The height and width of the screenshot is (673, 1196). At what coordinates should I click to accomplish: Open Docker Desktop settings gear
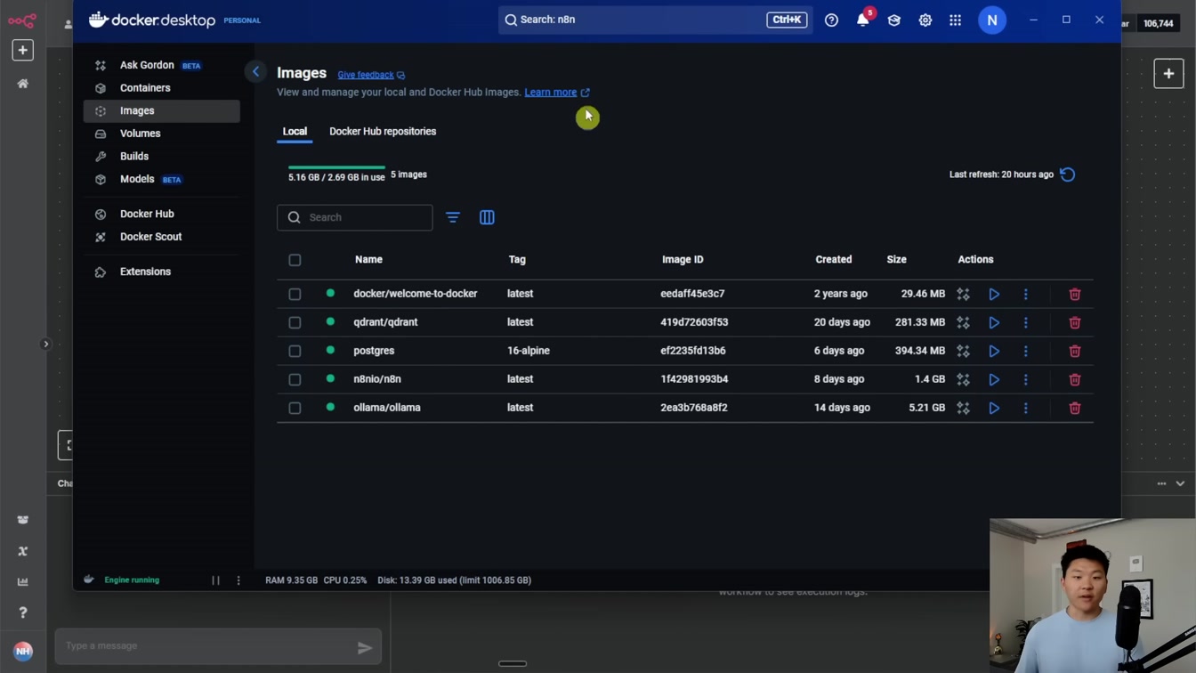click(925, 20)
